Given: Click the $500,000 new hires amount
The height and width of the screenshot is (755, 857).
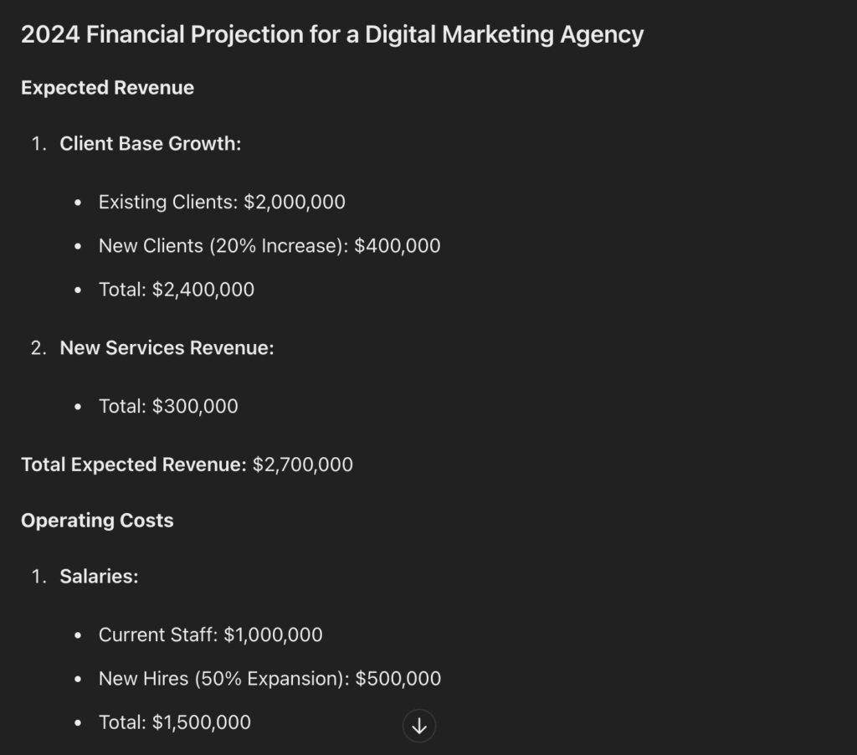Looking at the screenshot, I should click(398, 679).
